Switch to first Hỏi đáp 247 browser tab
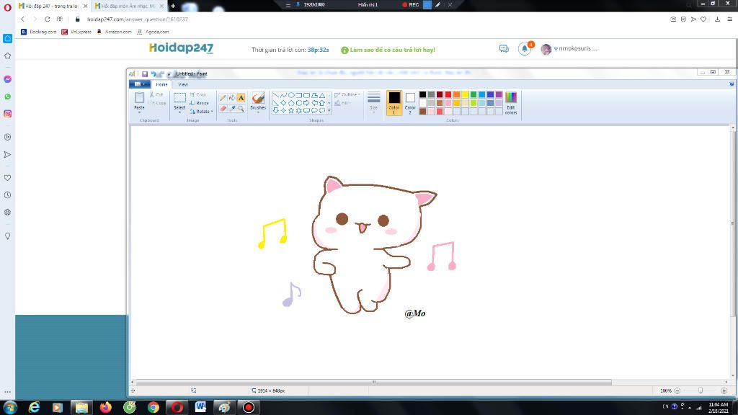738x415 pixels. pos(53,6)
